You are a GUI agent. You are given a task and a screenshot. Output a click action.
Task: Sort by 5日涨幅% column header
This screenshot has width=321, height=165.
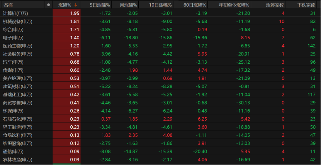(100, 5)
